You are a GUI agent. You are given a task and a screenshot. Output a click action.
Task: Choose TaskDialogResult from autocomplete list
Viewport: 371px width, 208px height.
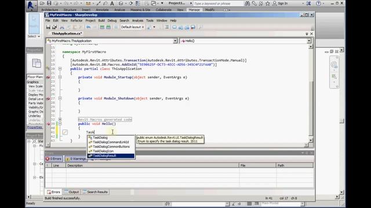pyautogui.click(x=111, y=155)
